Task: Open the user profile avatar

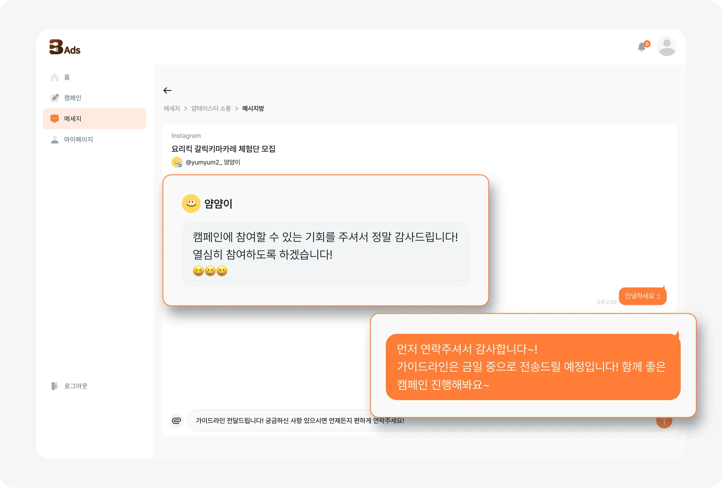Action: click(666, 46)
